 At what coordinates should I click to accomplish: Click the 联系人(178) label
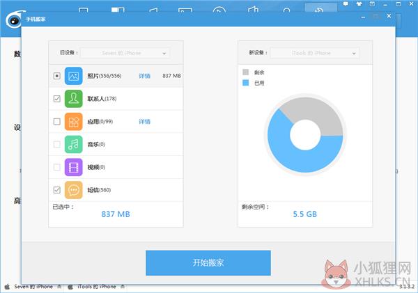click(102, 99)
